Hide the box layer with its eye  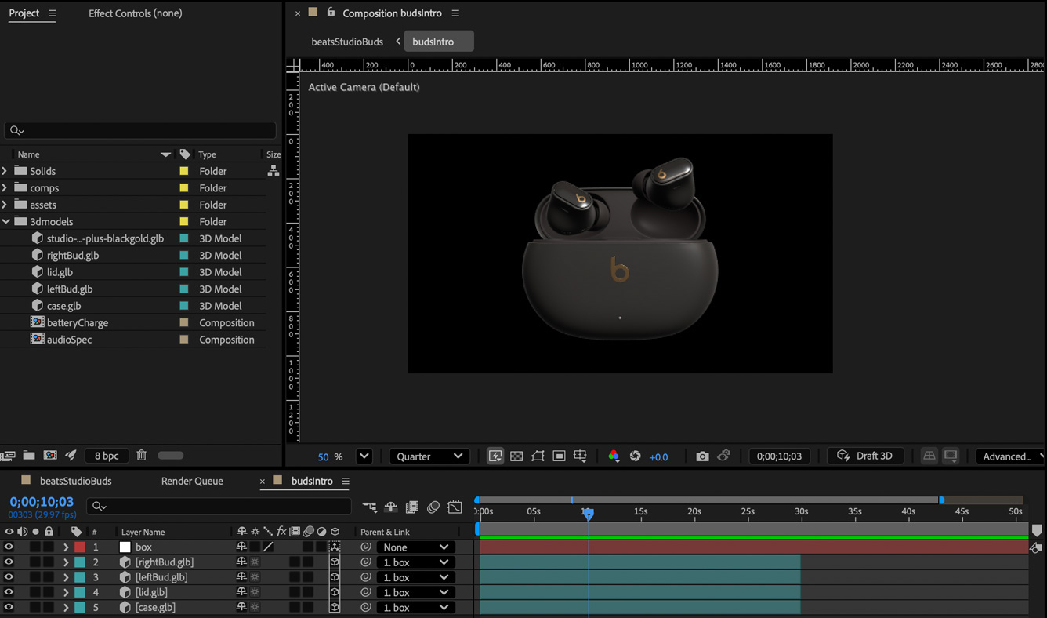coord(9,547)
